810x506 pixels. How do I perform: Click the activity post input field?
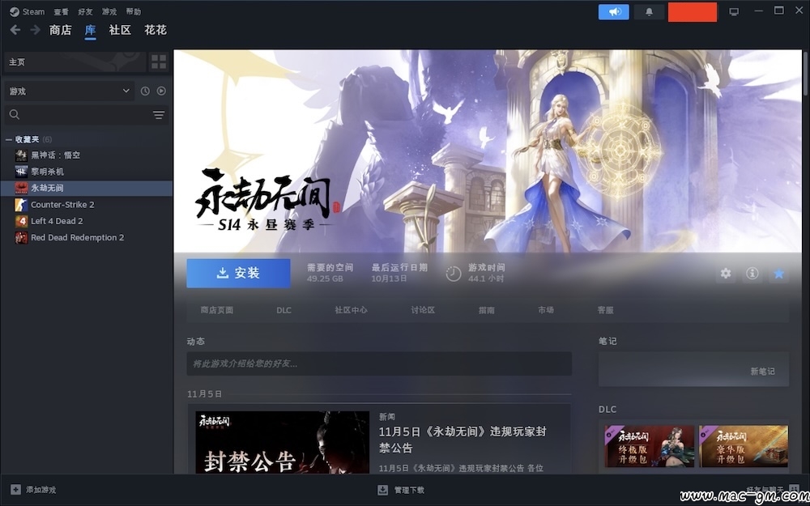click(x=379, y=364)
